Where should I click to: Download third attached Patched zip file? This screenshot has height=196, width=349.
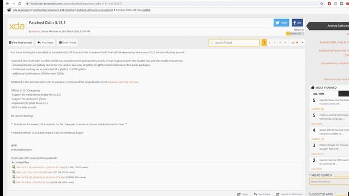[x=40, y=177]
